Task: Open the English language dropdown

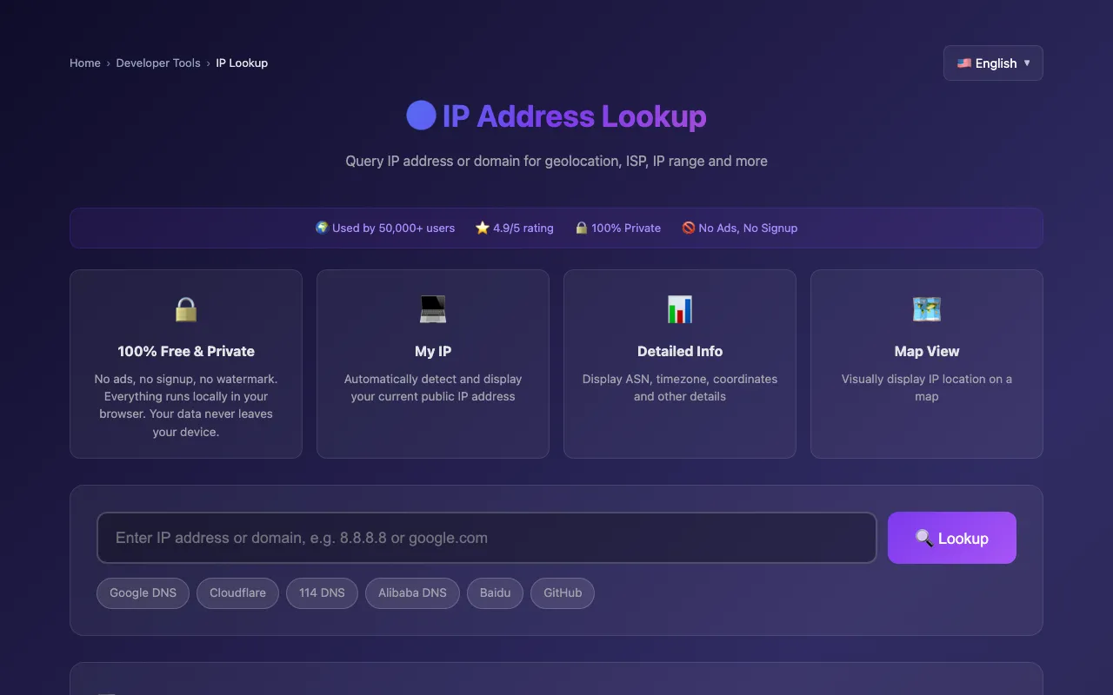Action: (x=993, y=63)
